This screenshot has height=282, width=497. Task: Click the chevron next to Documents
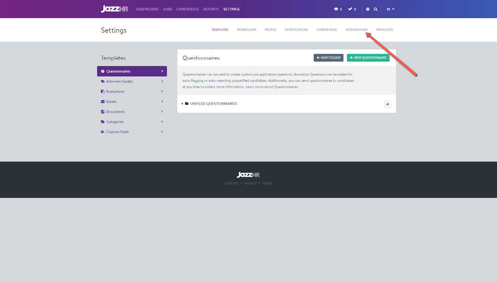click(162, 111)
